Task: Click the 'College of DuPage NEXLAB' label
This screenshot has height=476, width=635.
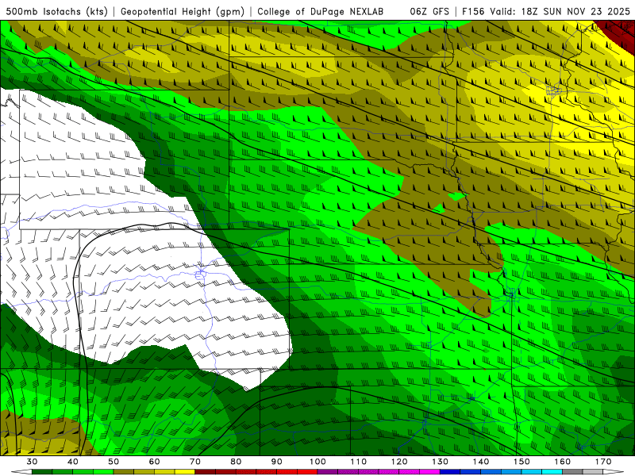Action: [321, 11]
